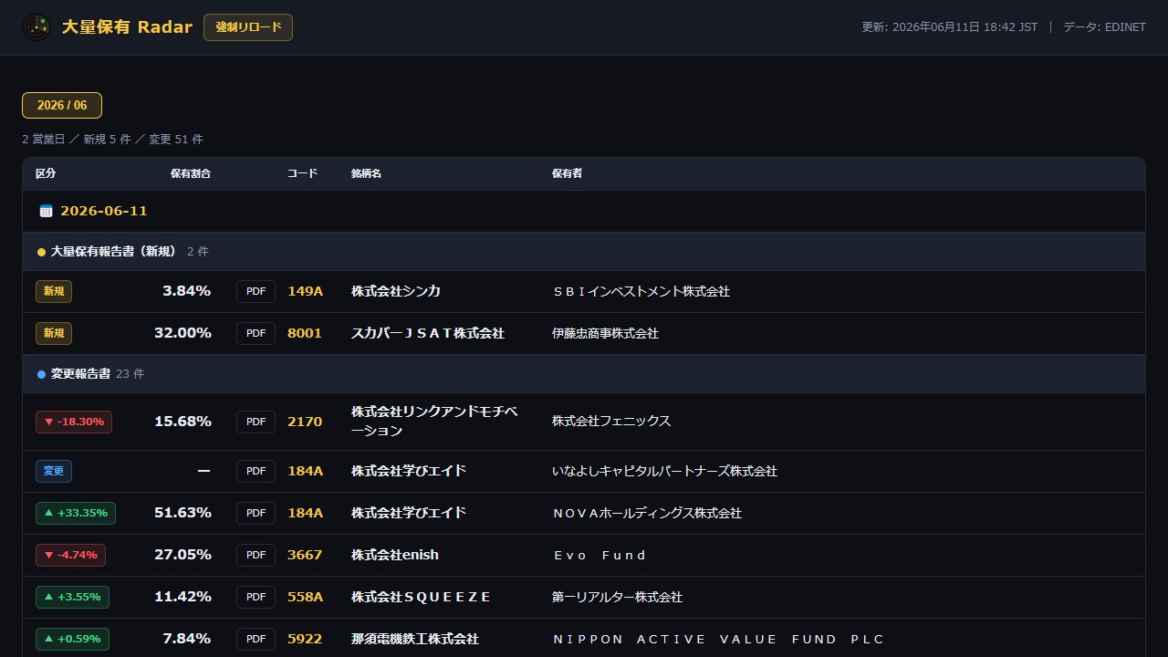Click stock code 8001
Image resolution: width=1168 pixels, height=657 pixels.
(305, 333)
